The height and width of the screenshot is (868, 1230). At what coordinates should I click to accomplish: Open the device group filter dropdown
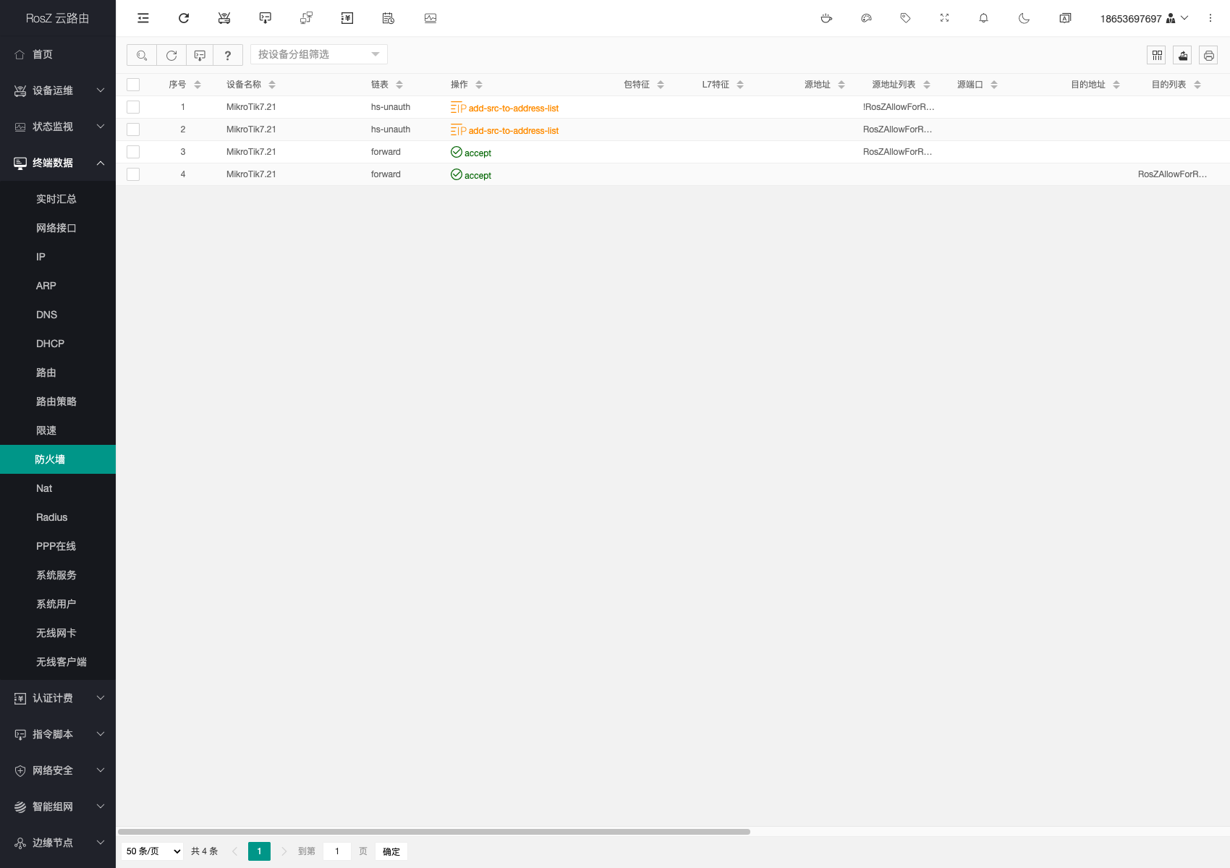point(318,54)
